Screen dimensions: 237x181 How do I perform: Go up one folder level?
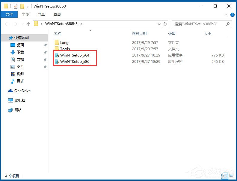[x=29, y=24]
